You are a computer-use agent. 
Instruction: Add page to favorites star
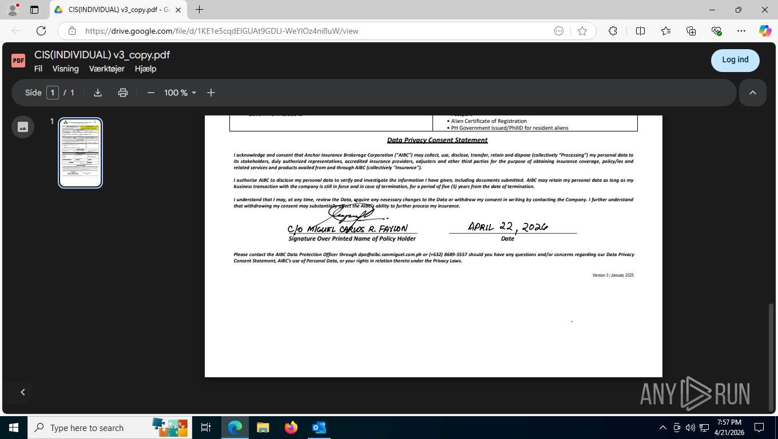[x=582, y=31]
